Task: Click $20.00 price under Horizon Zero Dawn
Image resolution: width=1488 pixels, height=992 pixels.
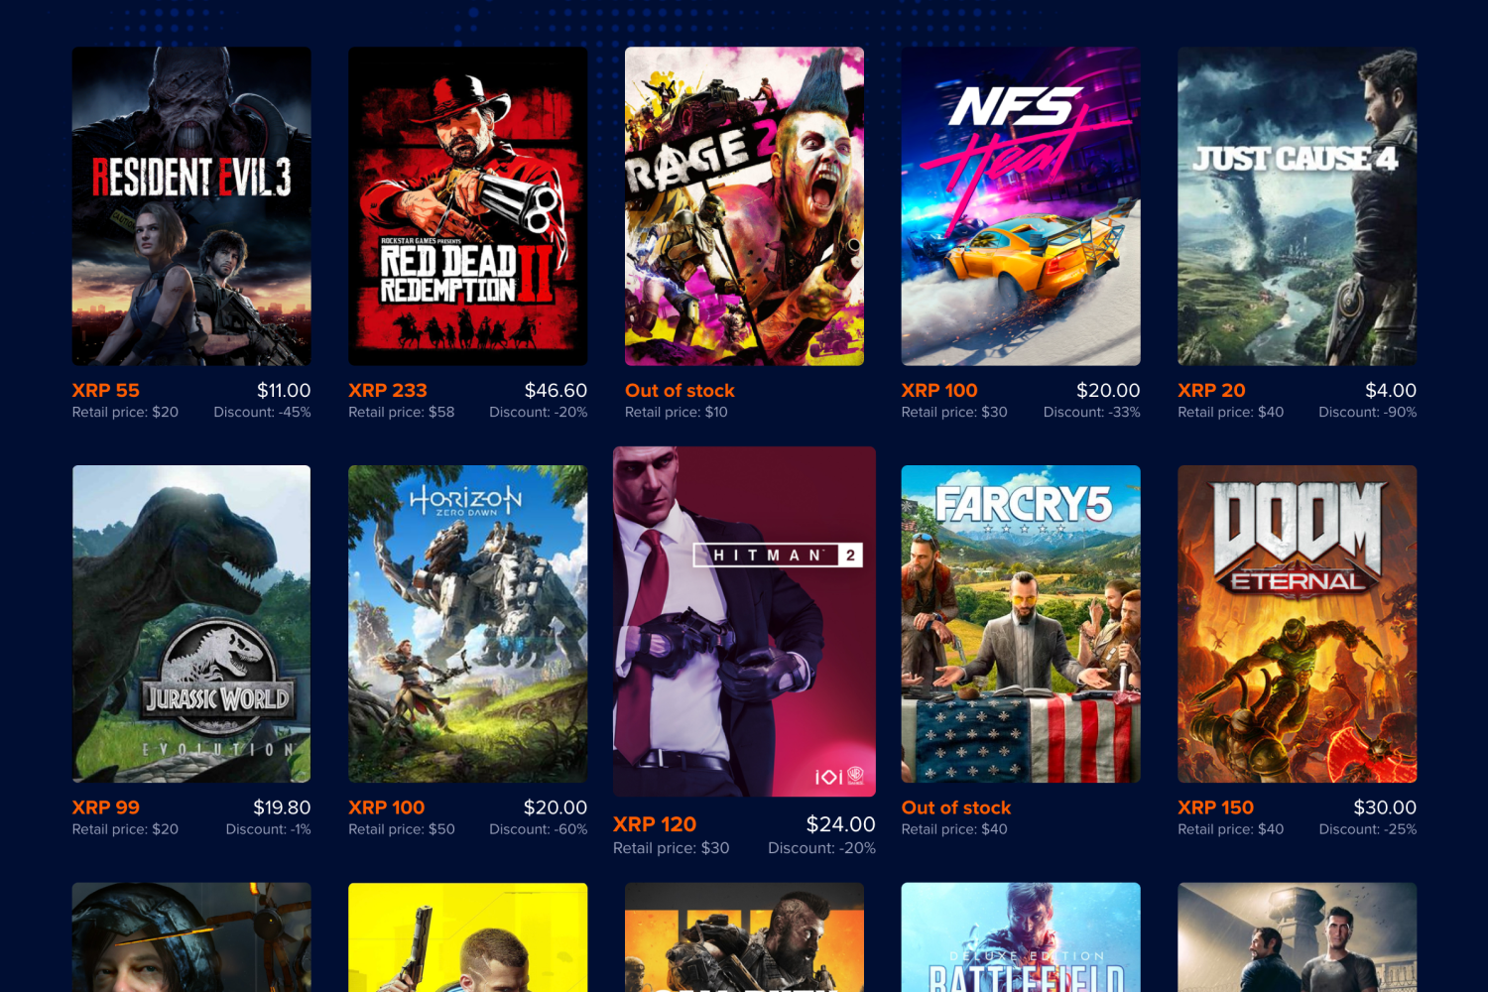Action: [556, 807]
